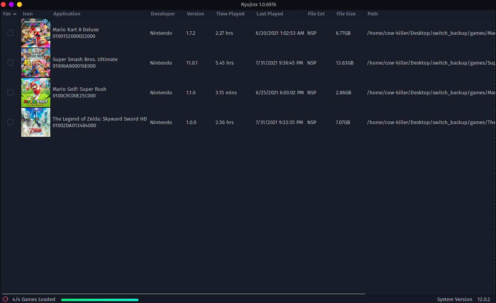Image resolution: width=496 pixels, height=303 pixels.
Task: Toggle favorite checkbox for Super Smash Bros. Ultimate
Action: [10, 63]
